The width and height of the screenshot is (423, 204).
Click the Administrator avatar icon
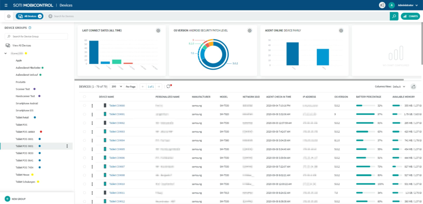392,5
